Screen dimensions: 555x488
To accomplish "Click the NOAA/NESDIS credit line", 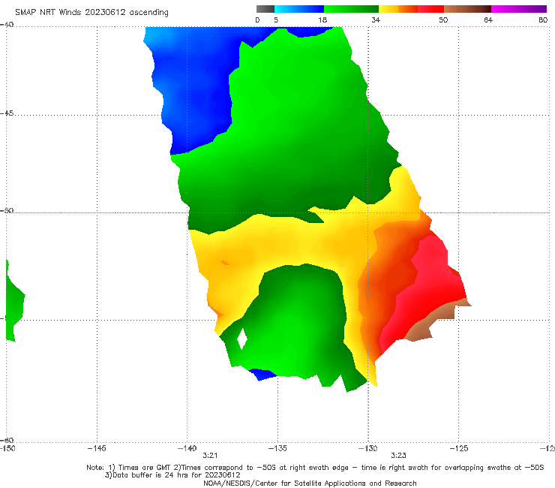I will 310,483.
